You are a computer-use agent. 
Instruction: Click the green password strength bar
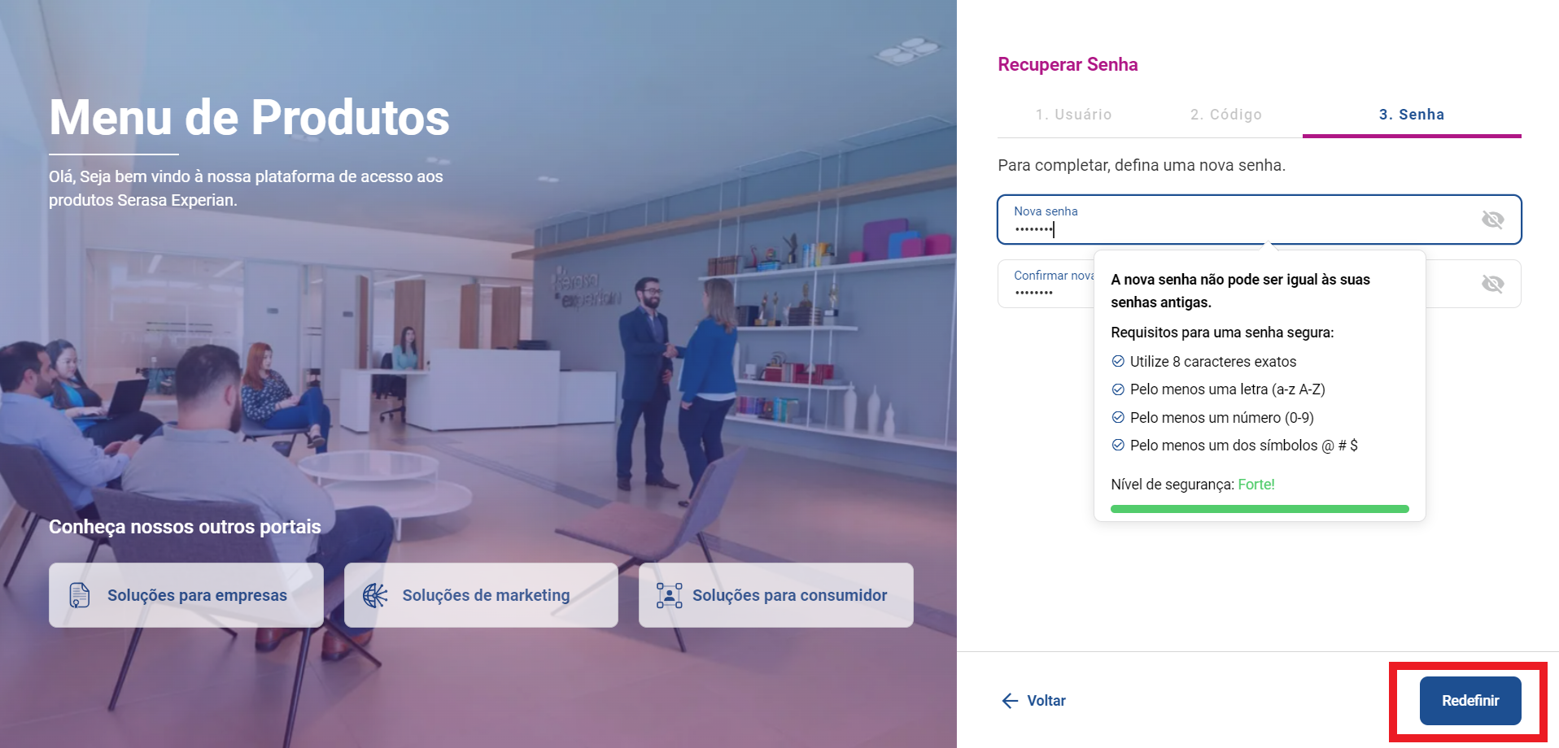coord(1260,509)
